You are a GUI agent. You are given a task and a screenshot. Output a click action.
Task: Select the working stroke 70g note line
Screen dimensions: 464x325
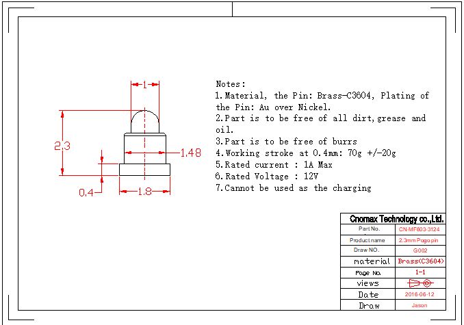306,153
